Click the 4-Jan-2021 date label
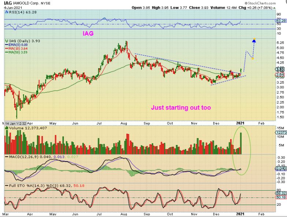 (x=13, y=8)
